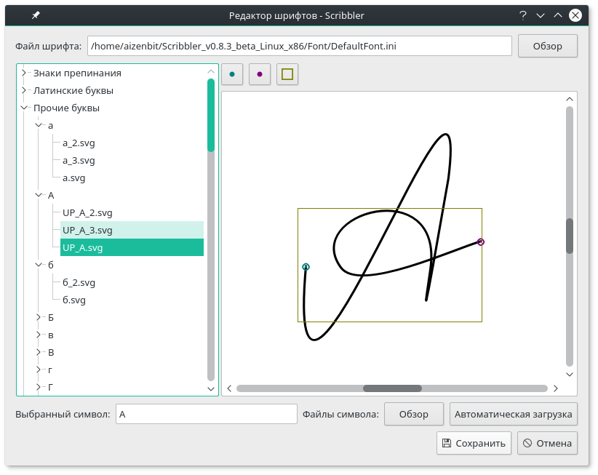Expand the uppercase Б node
Screen dimensions: 598x475
(x=39, y=317)
